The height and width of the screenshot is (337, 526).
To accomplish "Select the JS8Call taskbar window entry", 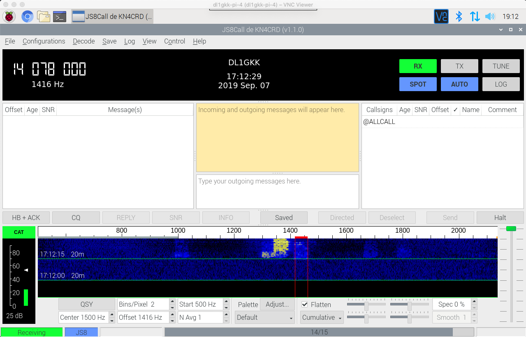I will [x=113, y=17].
